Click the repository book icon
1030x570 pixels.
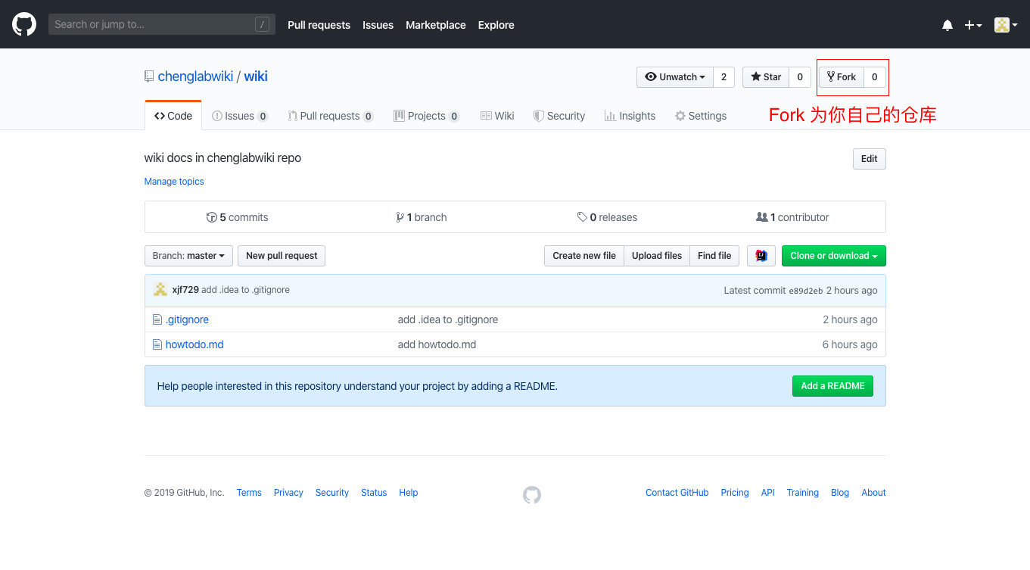pyautogui.click(x=149, y=76)
